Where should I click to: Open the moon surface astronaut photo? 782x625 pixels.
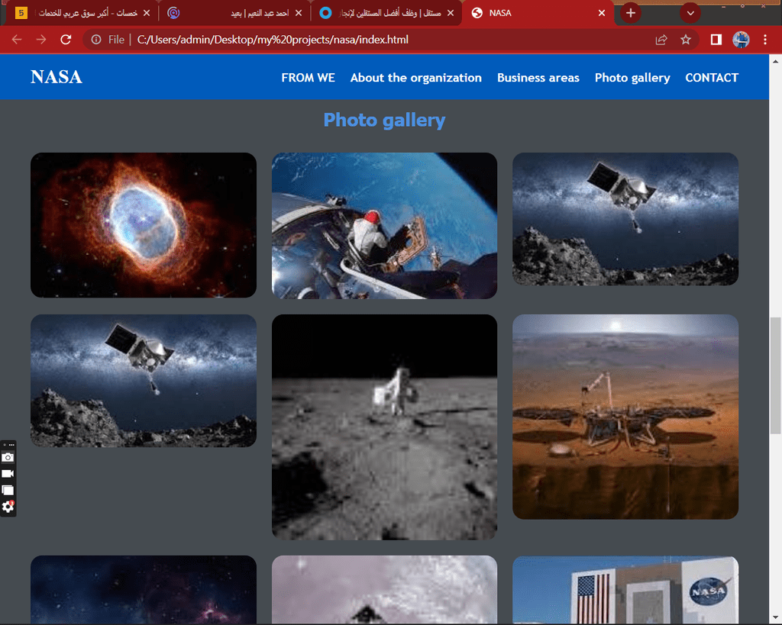(x=385, y=427)
